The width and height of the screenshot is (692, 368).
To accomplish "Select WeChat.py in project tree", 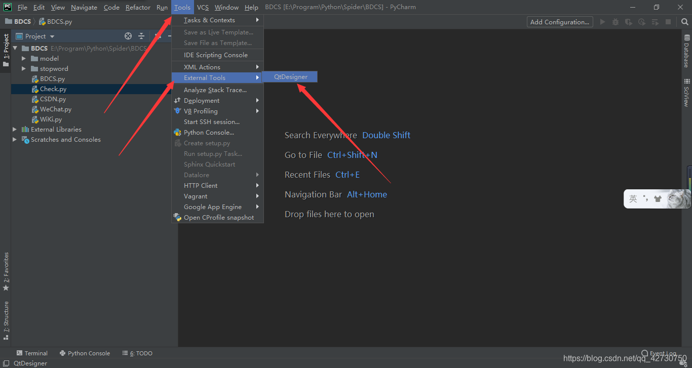I will pos(56,109).
